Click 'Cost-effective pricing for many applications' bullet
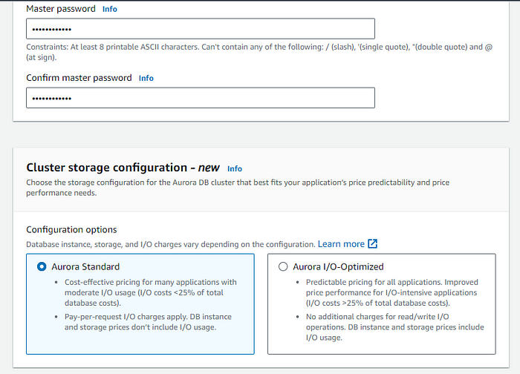 coord(151,292)
